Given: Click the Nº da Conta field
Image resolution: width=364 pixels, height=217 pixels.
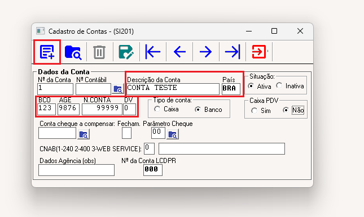Looking at the screenshot, I should pos(55,89).
